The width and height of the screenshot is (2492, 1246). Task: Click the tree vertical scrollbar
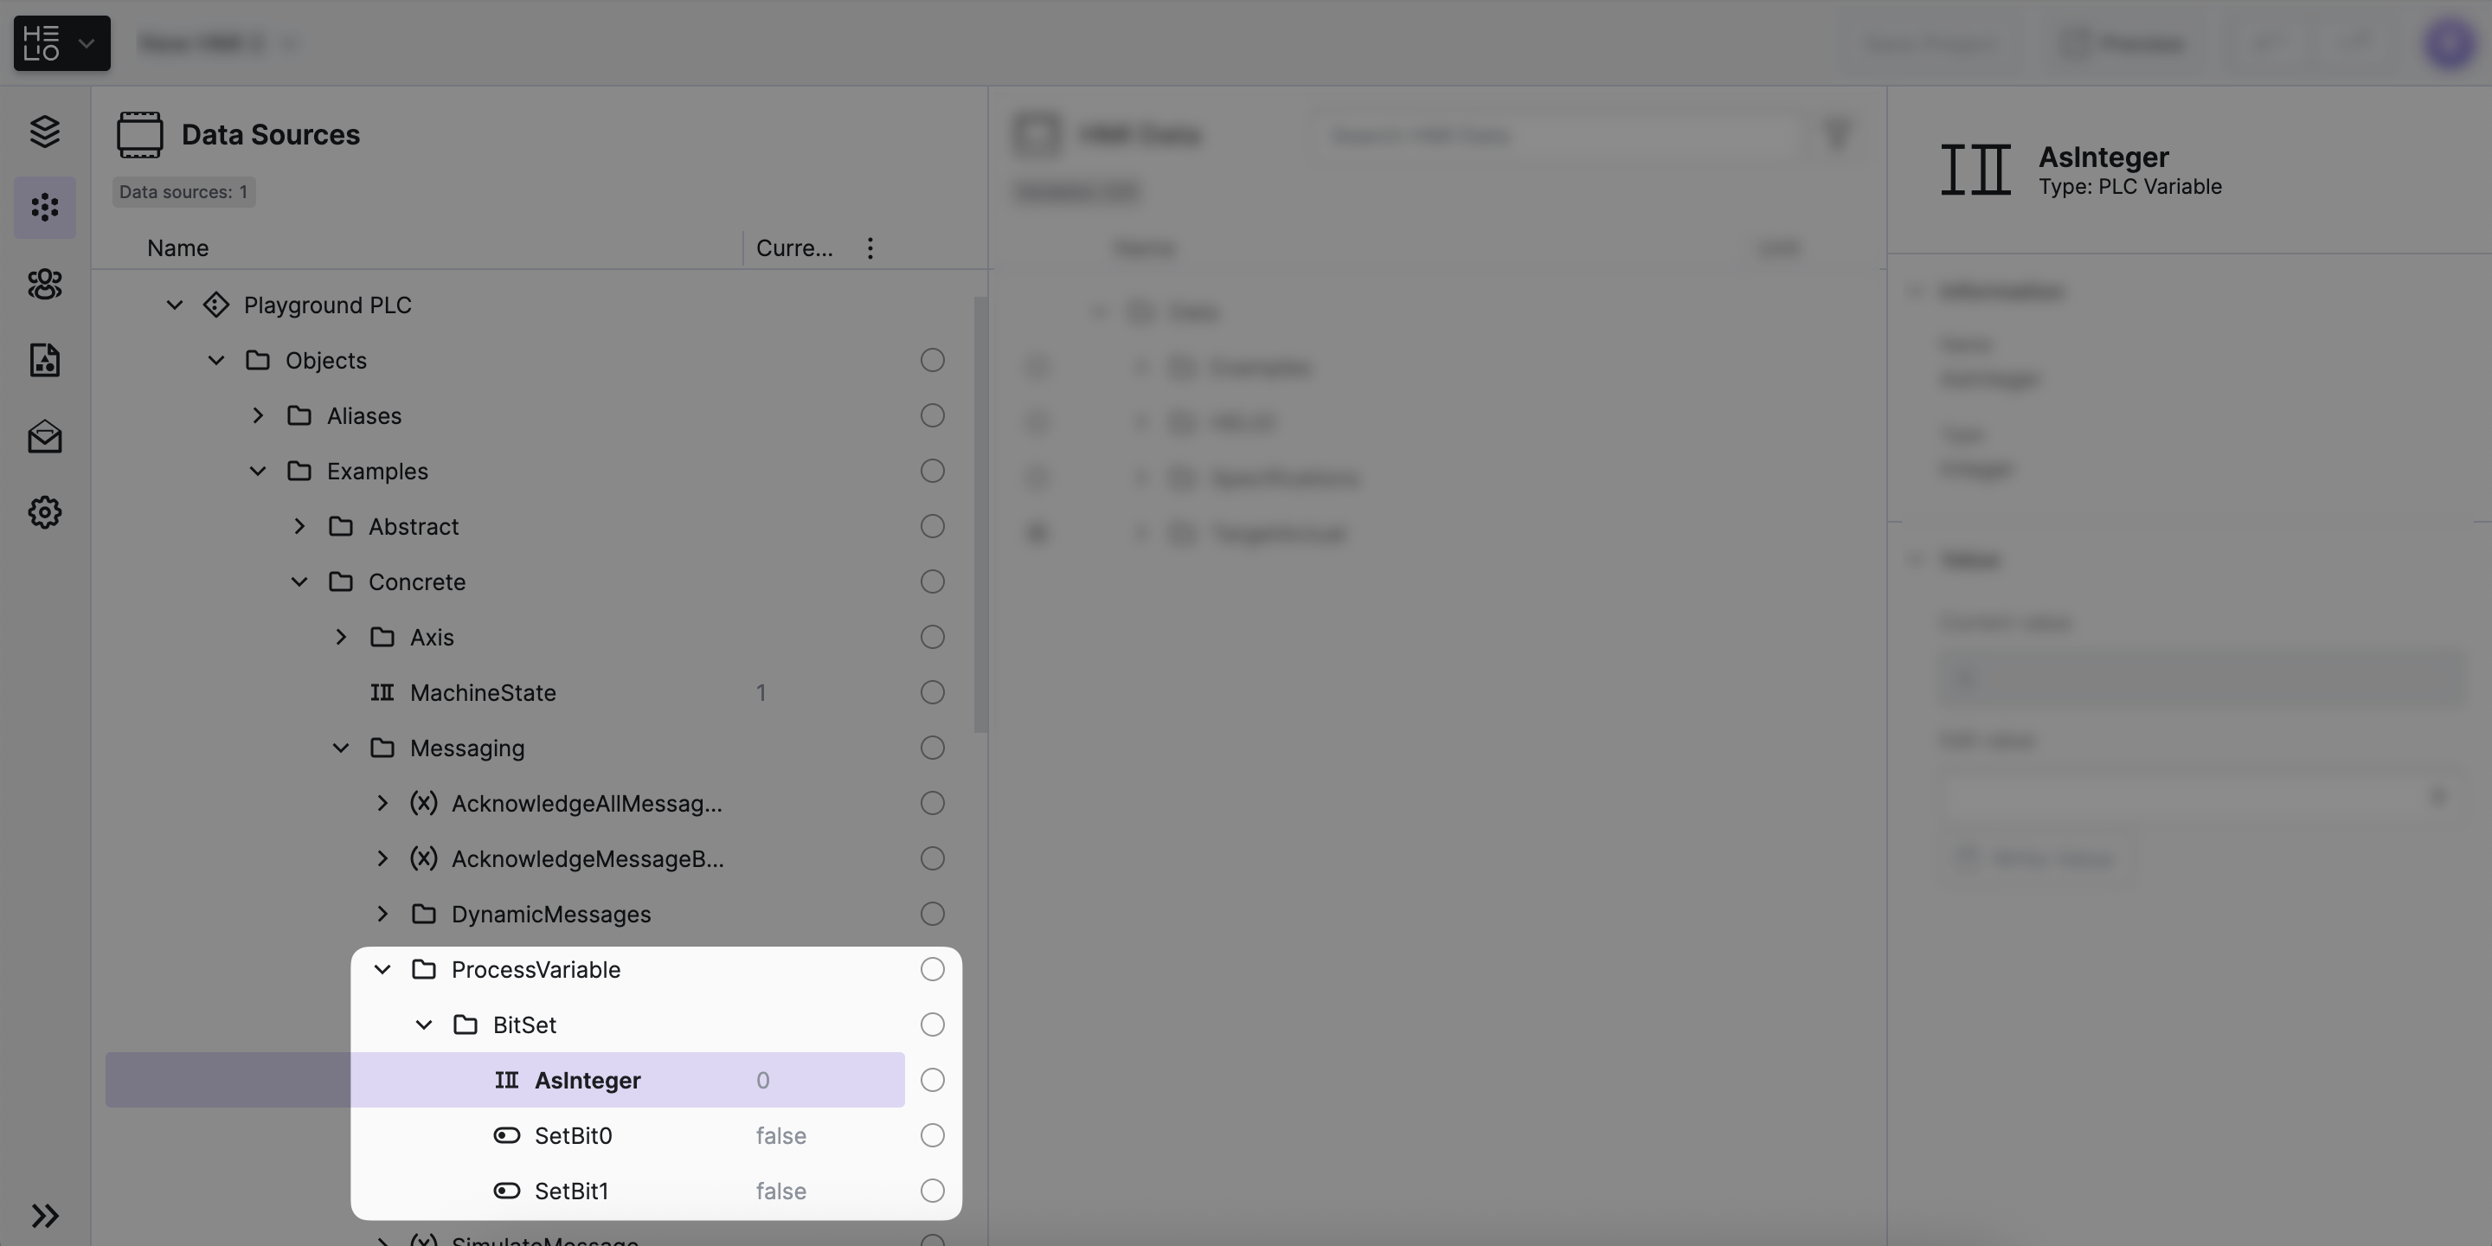coord(980,513)
